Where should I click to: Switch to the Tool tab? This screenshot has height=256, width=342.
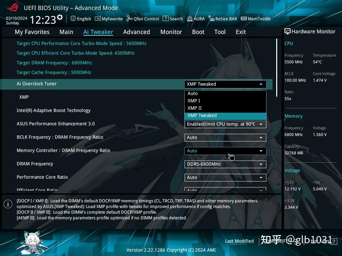pyautogui.click(x=220, y=32)
